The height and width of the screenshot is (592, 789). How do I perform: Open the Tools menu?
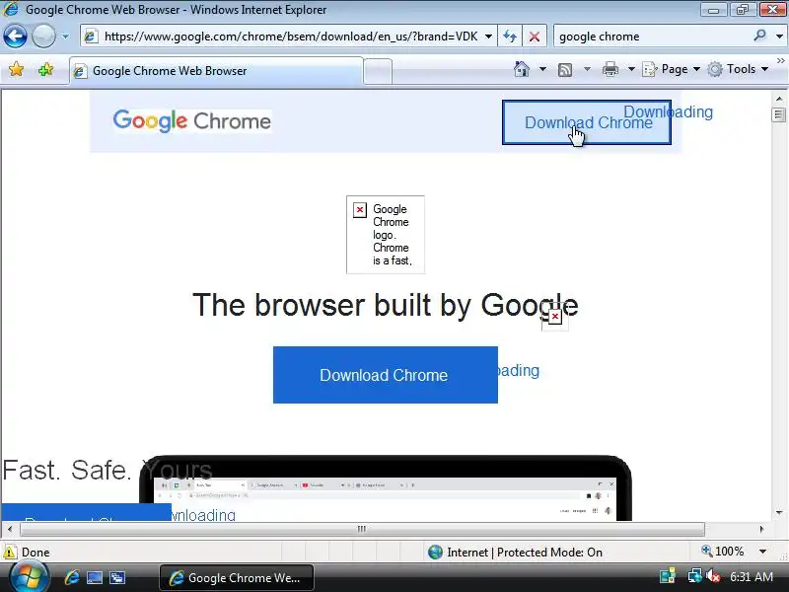738,69
